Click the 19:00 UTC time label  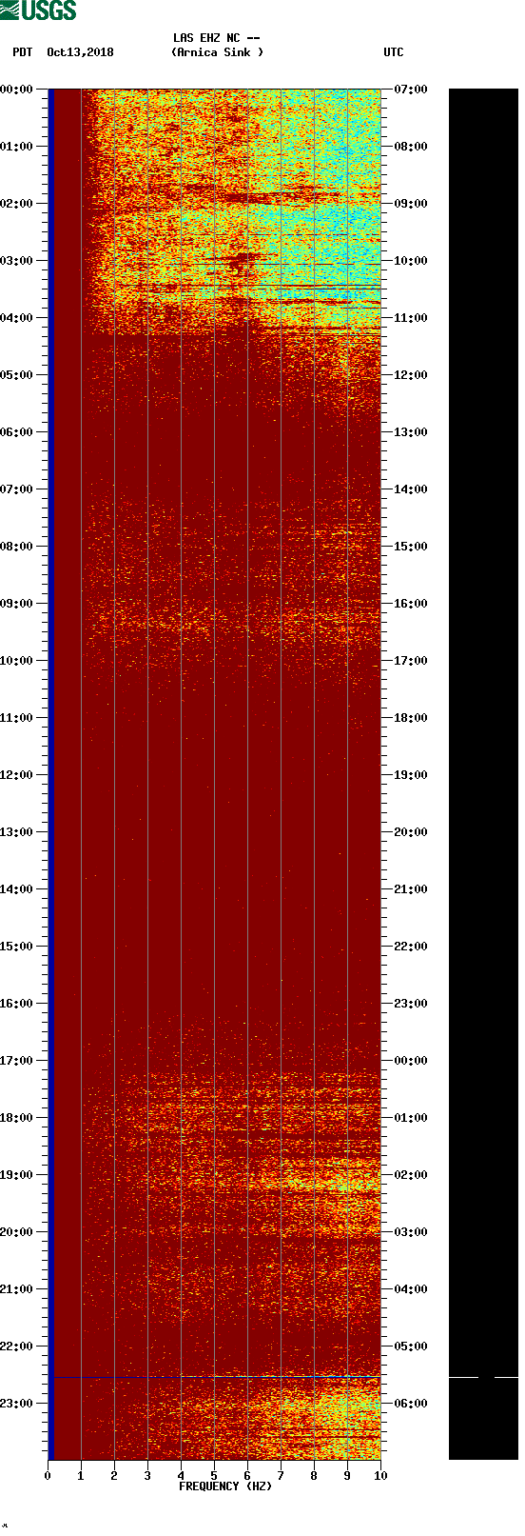click(411, 775)
